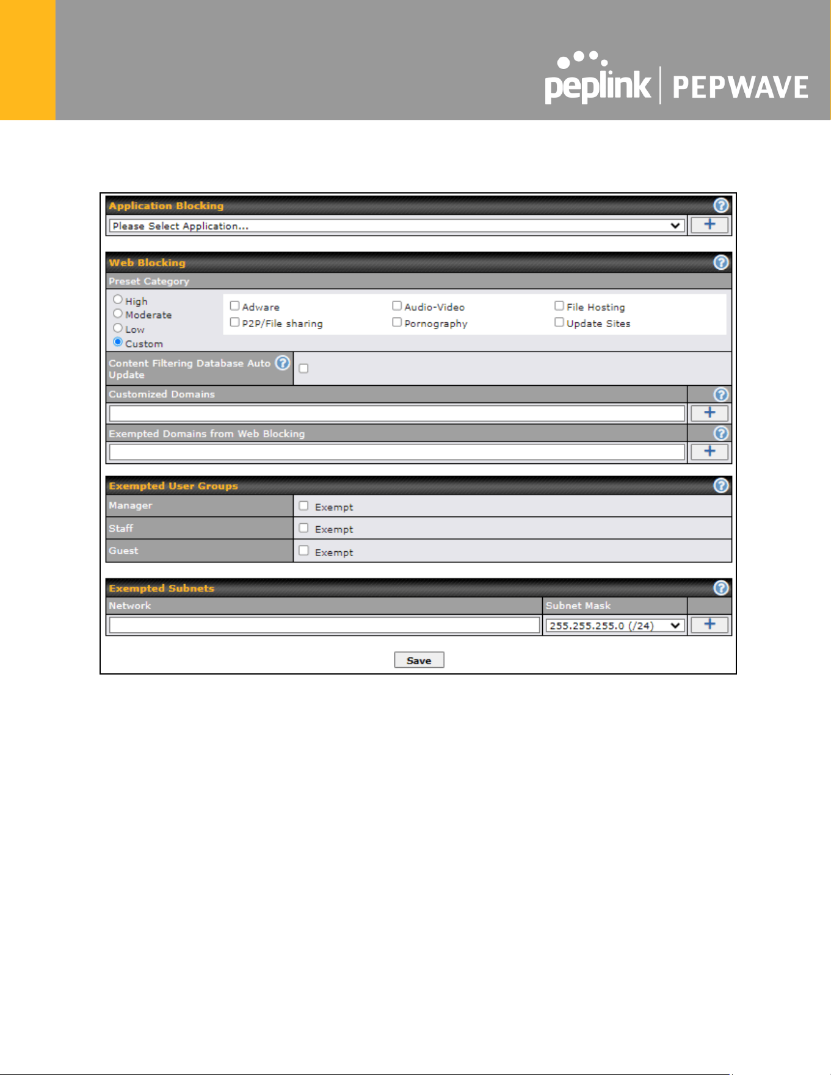Add a customized domain with the plus button
Image resolution: width=831 pixels, height=1075 pixels.
click(x=709, y=413)
